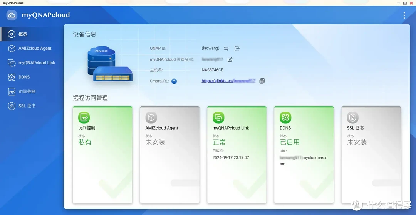The width and height of the screenshot is (416, 215).
Task: Click the myQNAPcloud Link card title
Action: [x=231, y=128]
